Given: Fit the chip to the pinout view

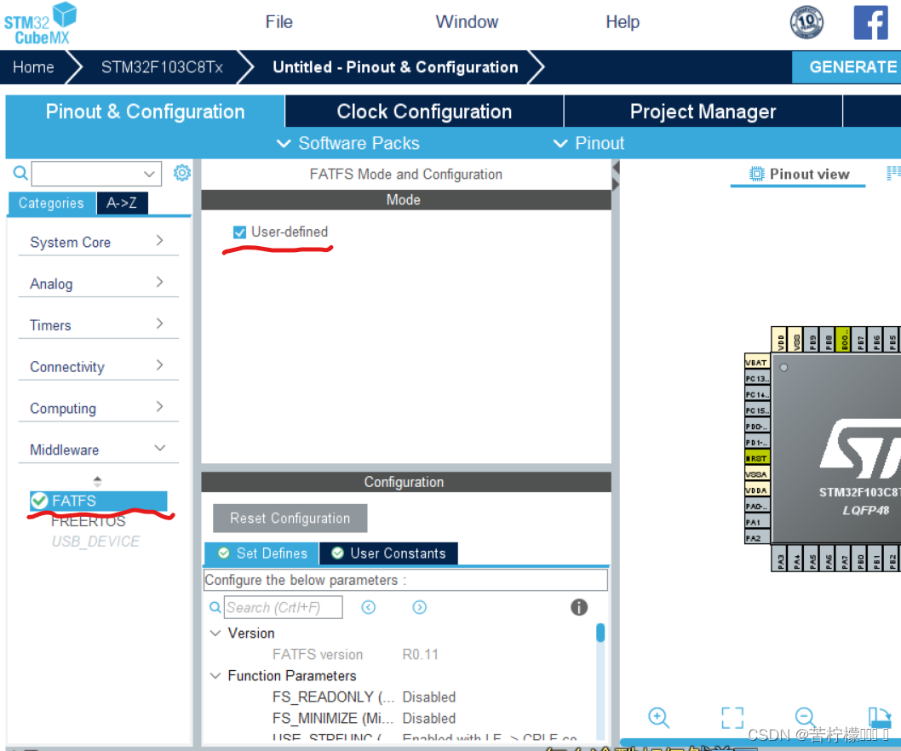Looking at the screenshot, I should [x=732, y=718].
